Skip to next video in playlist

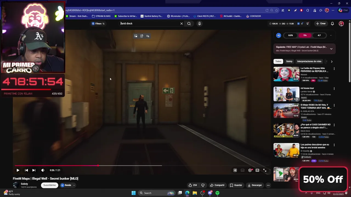tap(34, 170)
